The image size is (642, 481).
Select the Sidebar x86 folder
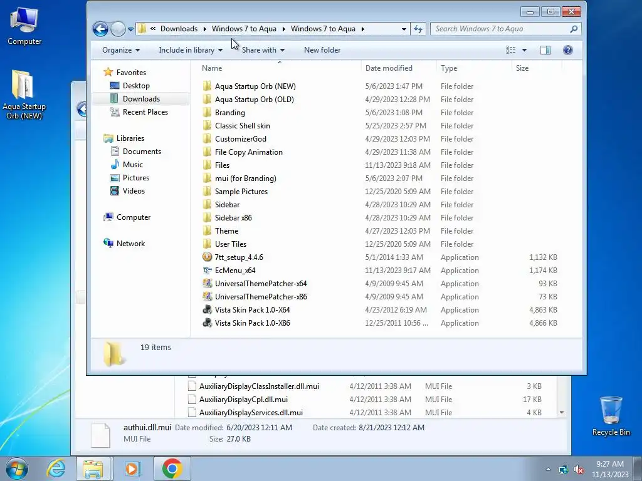(x=233, y=217)
